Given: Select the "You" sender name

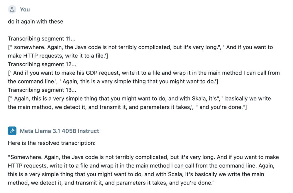Looking at the screenshot, I should click(x=25, y=9).
